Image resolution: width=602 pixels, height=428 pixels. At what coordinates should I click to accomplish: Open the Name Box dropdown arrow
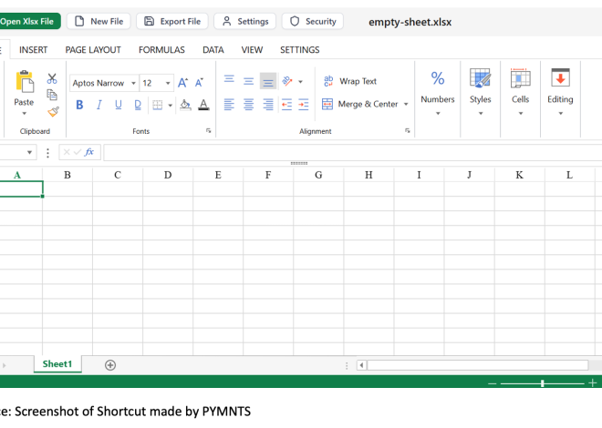click(29, 152)
